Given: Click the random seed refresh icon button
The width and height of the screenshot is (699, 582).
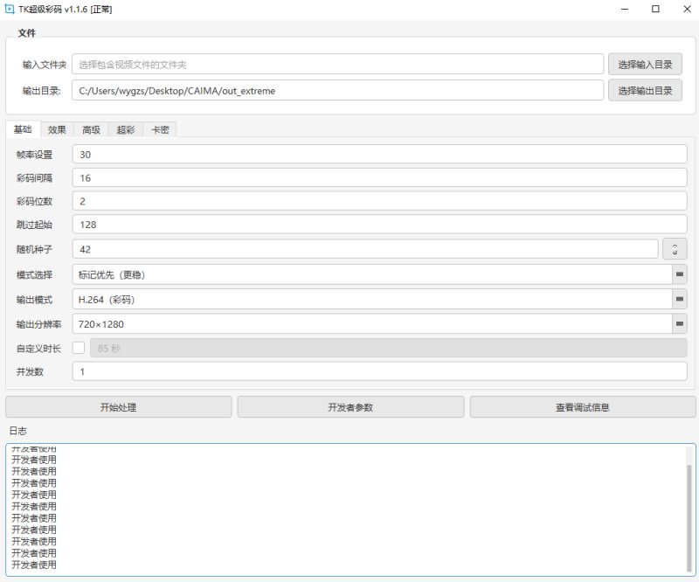Looking at the screenshot, I should coord(675,249).
